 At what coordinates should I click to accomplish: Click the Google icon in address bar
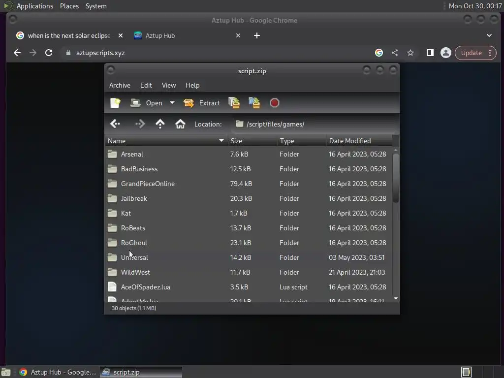(x=379, y=53)
